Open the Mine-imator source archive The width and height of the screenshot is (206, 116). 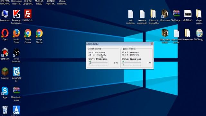(16, 90)
